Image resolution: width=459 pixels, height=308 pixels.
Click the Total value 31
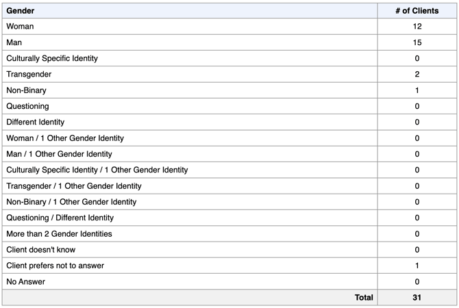[x=417, y=298]
